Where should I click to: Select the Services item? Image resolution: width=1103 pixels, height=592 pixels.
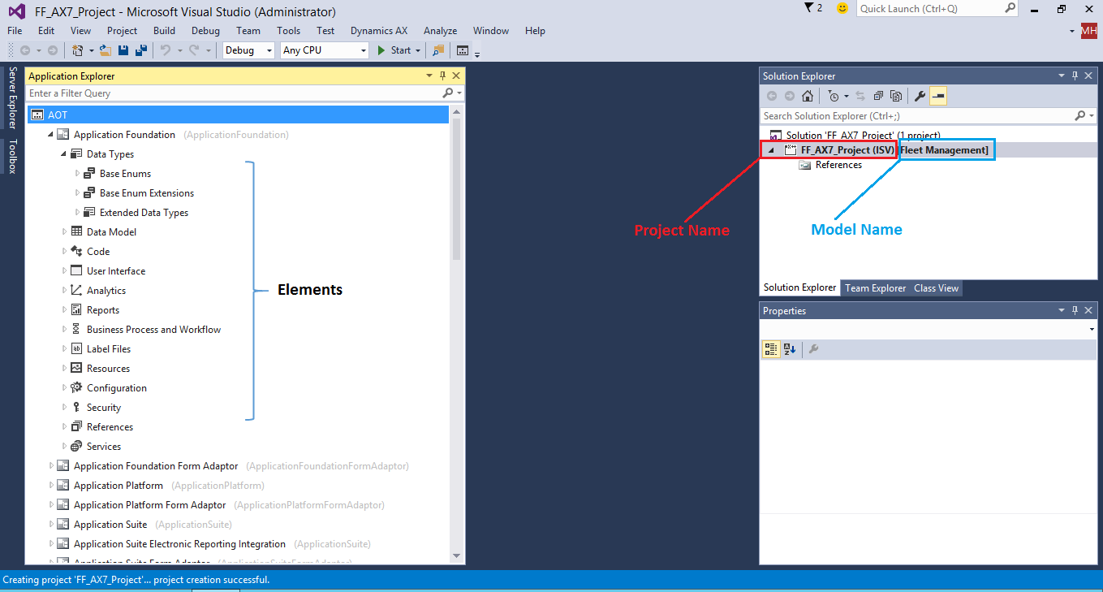104,447
